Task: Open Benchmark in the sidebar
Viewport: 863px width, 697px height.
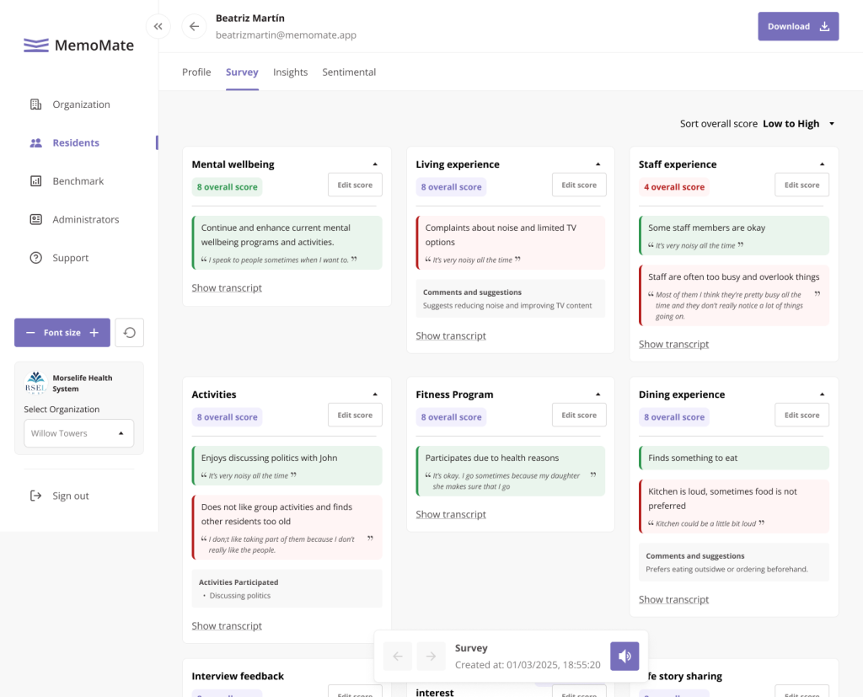Action: 78,181
